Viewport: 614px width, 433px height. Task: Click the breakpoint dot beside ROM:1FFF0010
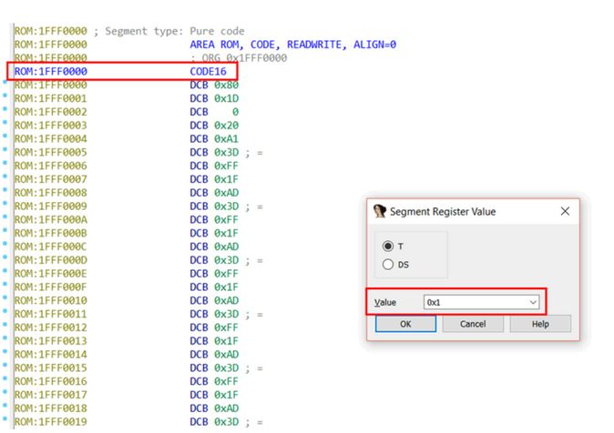[5, 297]
